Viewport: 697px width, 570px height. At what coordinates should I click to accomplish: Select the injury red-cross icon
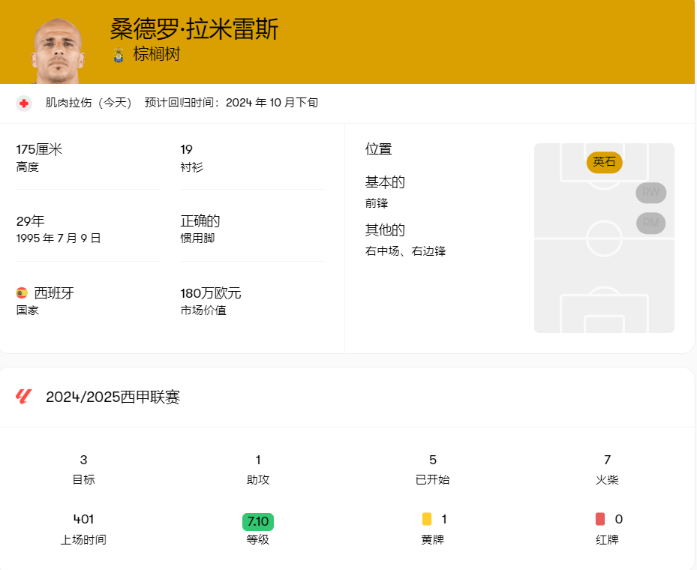[24, 103]
